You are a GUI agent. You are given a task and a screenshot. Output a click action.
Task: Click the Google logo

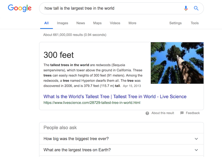20,8
